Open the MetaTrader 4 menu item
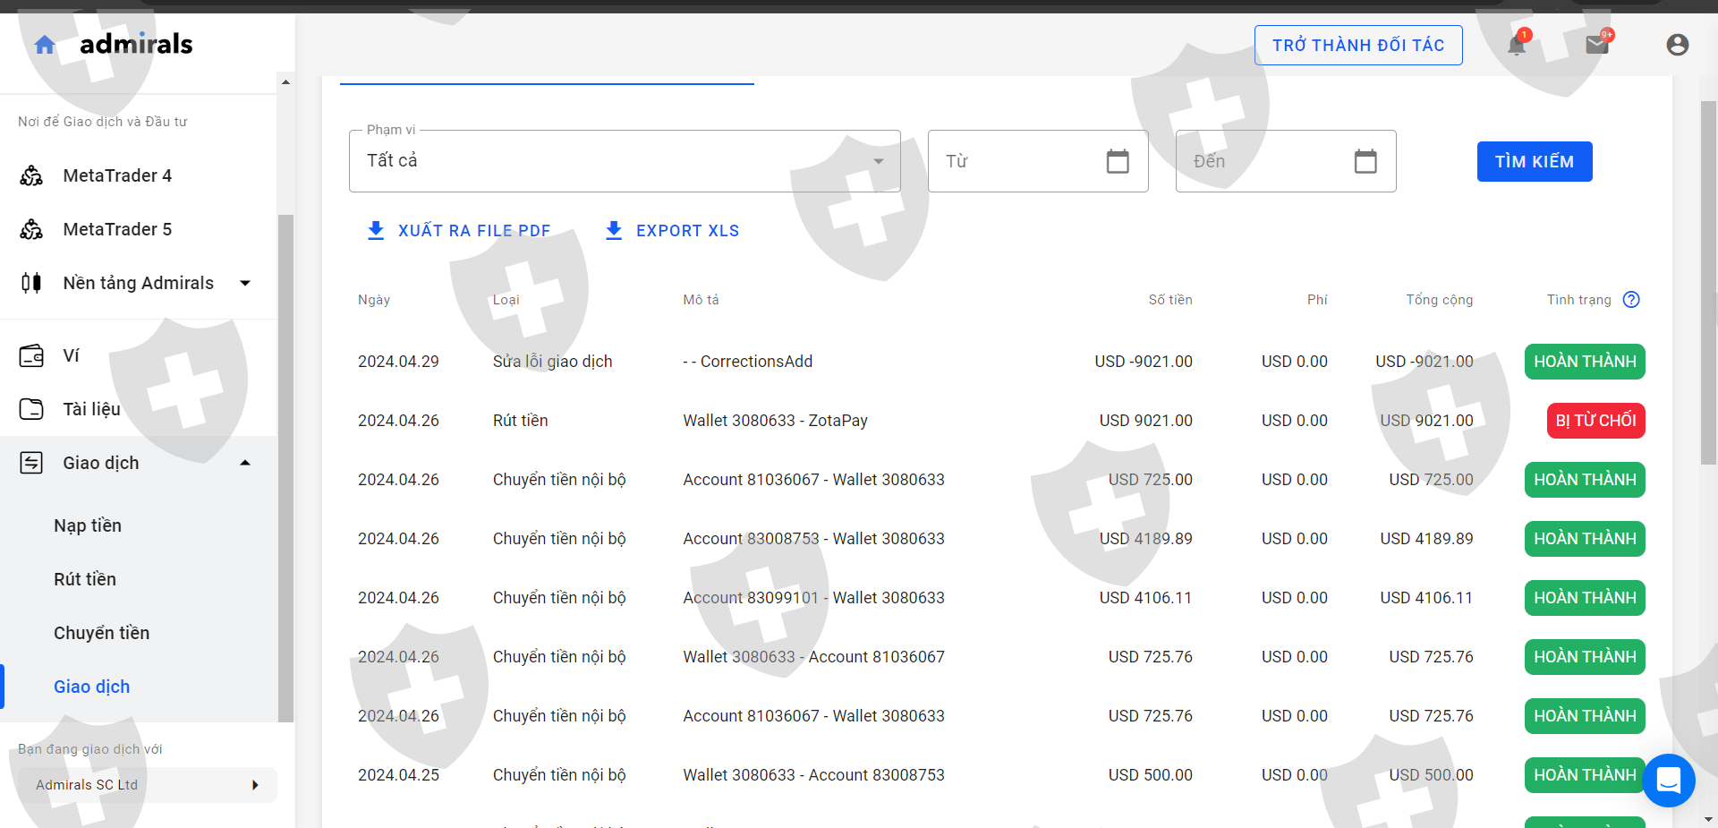 point(117,175)
